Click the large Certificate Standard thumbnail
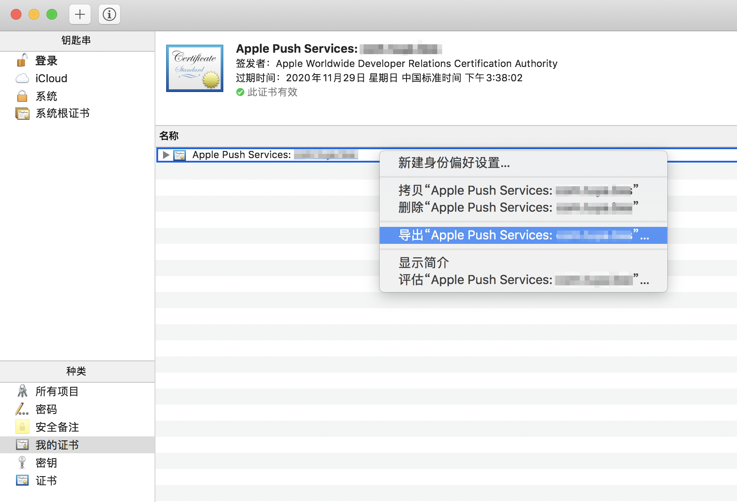The image size is (737, 502). point(195,68)
